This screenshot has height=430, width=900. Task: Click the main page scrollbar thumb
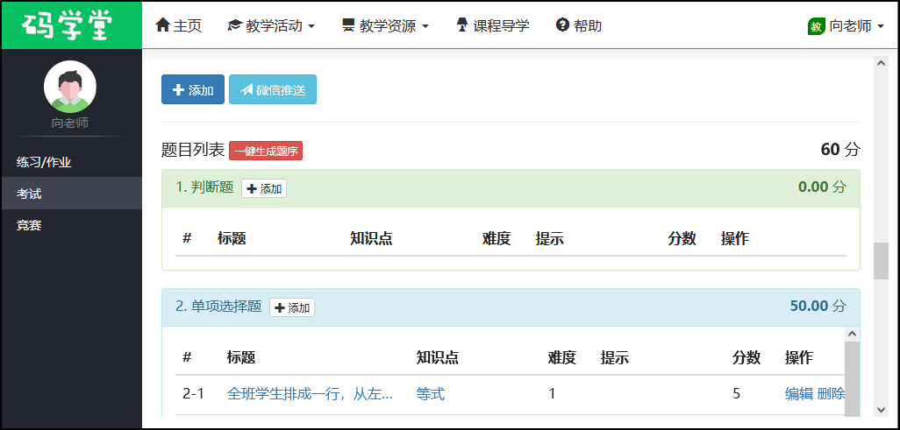tap(881, 261)
